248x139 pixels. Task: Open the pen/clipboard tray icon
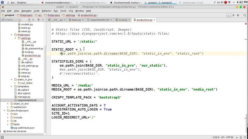coord(215,2)
